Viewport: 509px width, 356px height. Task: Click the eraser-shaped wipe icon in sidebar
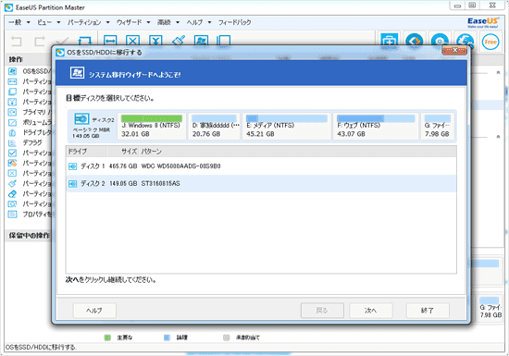click(x=12, y=194)
